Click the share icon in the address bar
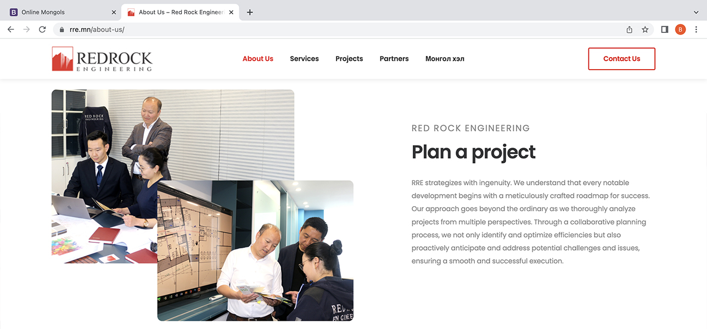The height and width of the screenshot is (329, 707). click(x=630, y=30)
